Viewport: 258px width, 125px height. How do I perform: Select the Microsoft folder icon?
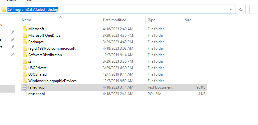coord(25,29)
